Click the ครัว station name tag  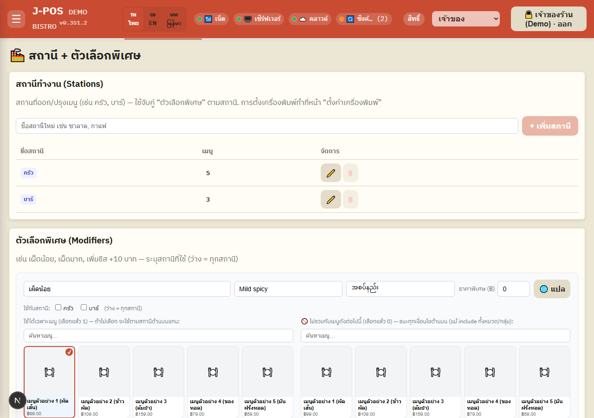coord(28,173)
